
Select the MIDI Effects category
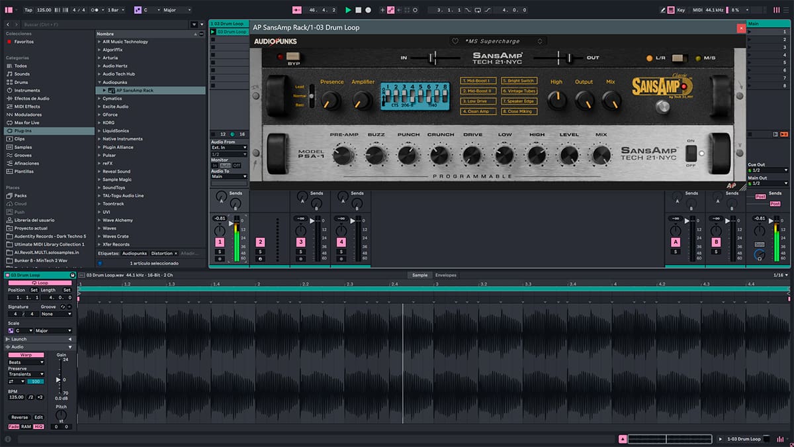click(x=27, y=107)
